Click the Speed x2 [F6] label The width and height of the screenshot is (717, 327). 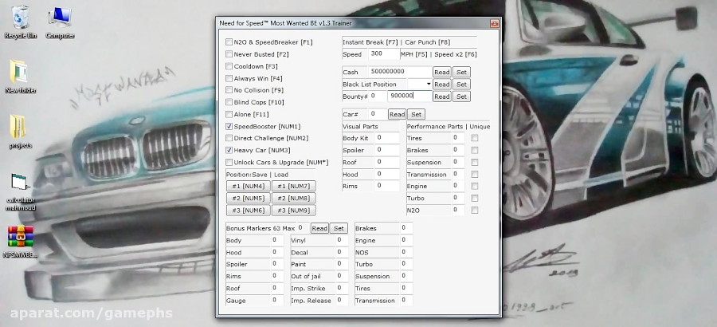click(x=456, y=54)
